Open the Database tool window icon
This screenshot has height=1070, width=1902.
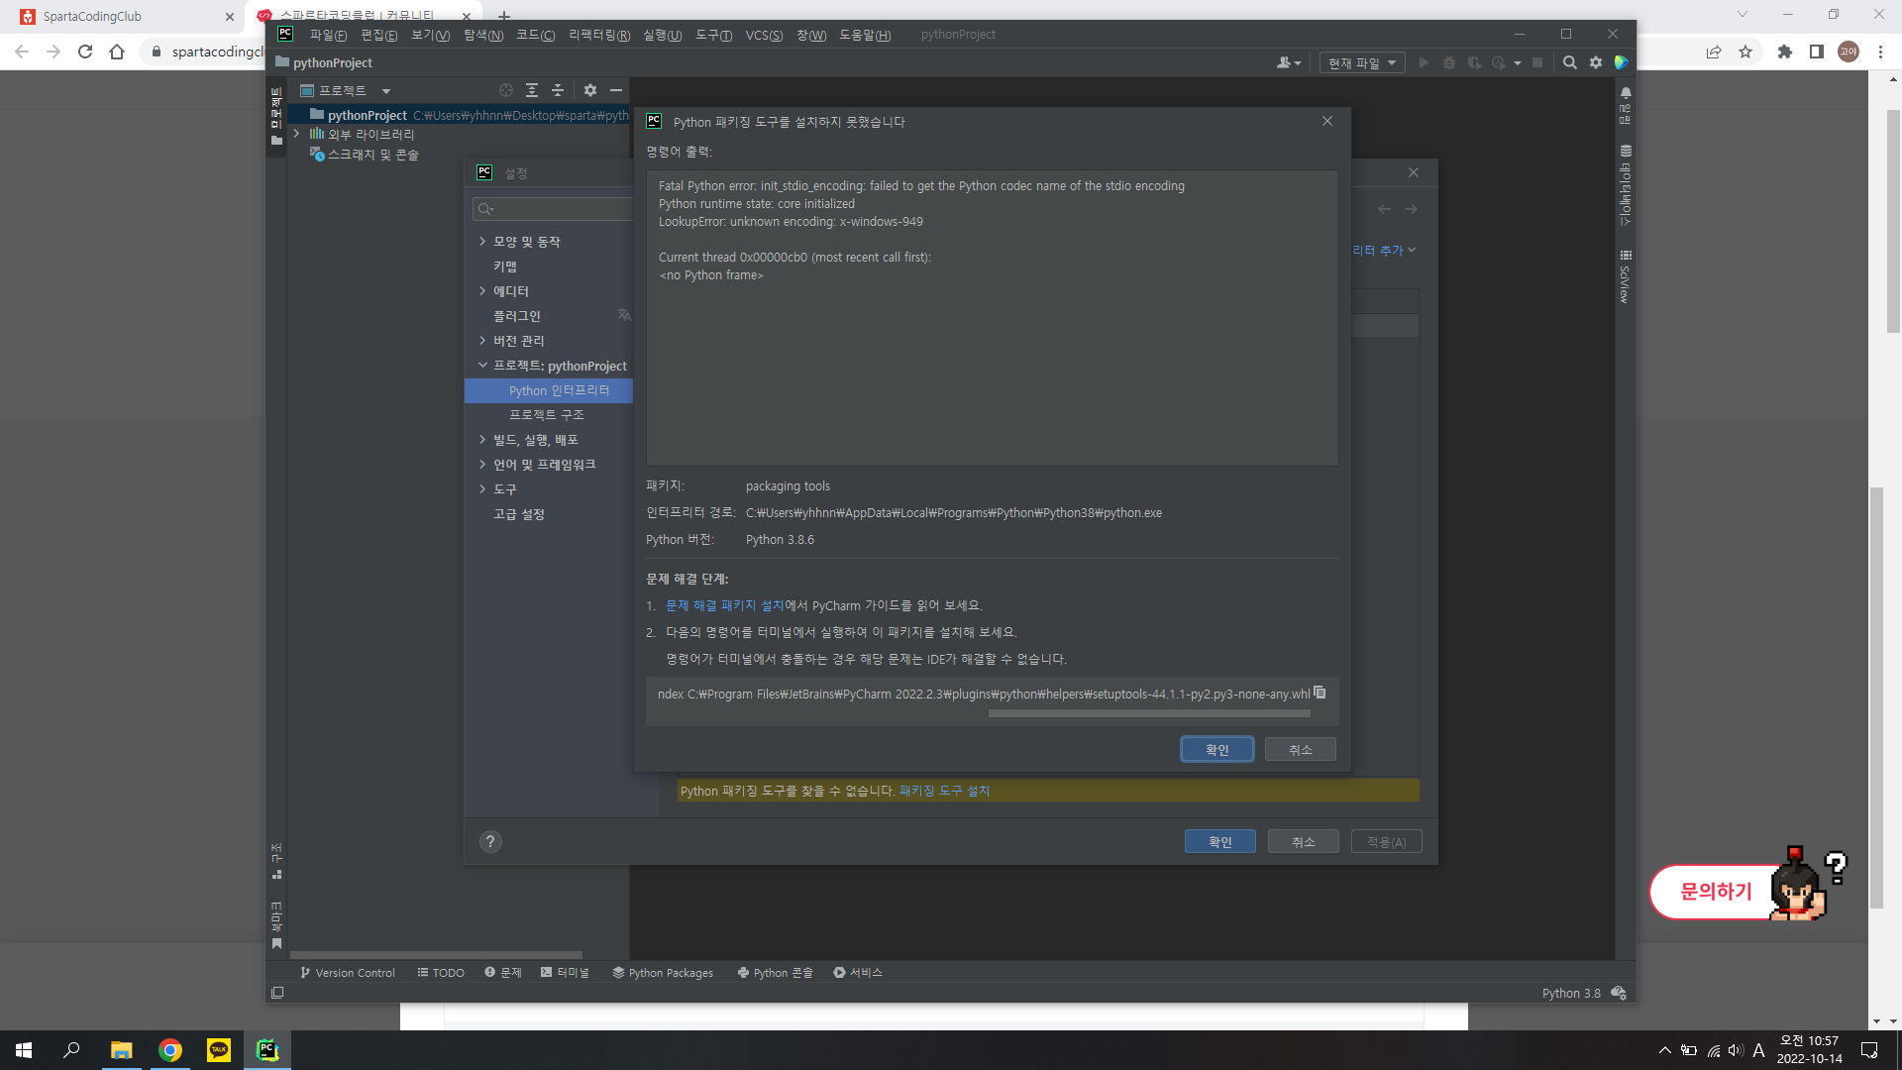tap(1626, 152)
